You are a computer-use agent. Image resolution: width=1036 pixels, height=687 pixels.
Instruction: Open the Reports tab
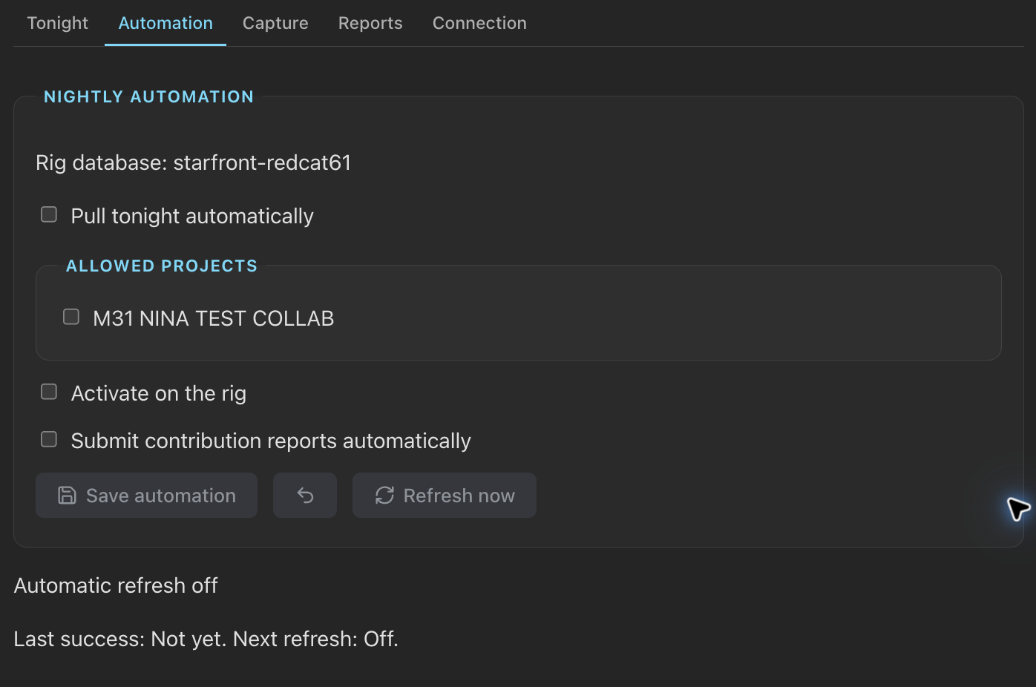point(370,23)
